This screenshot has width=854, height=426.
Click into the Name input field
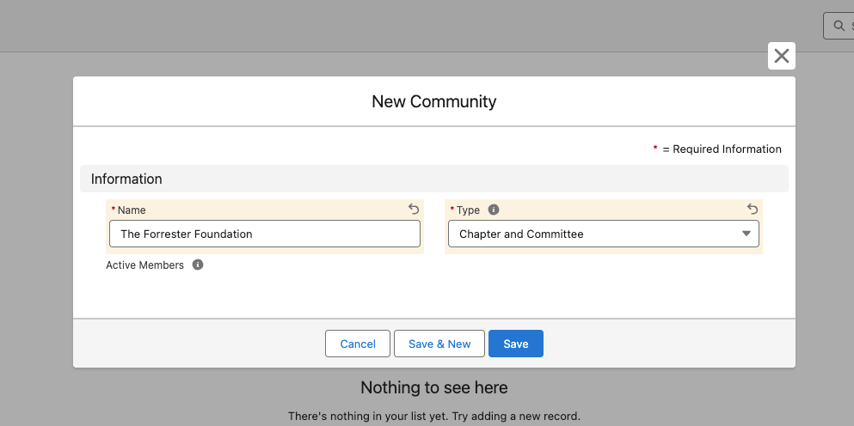pyautogui.click(x=265, y=234)
